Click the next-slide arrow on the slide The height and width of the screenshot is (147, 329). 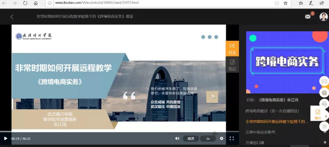212,97
